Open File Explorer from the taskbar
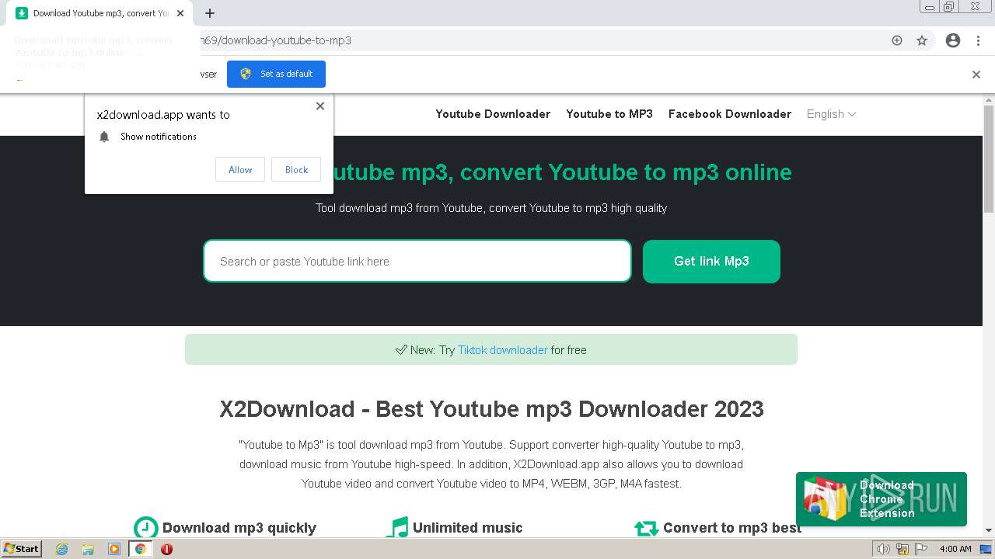Screen dimensions: 995x559 point(88,549)
